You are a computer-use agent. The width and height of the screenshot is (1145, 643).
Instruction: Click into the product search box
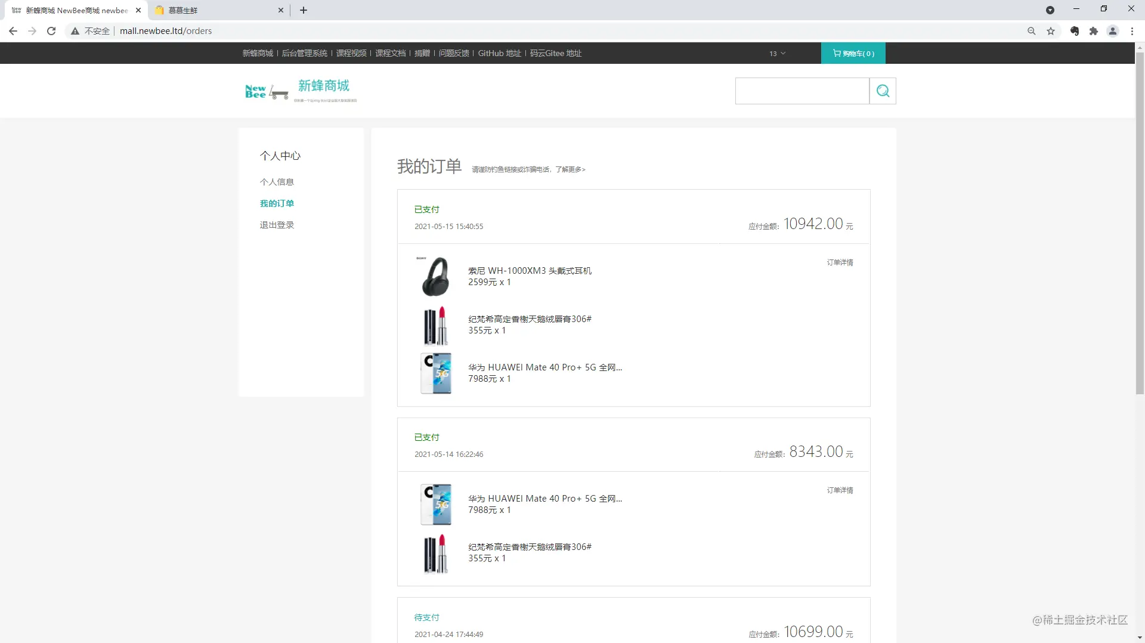pyautogui.click(x=802, y=91)
